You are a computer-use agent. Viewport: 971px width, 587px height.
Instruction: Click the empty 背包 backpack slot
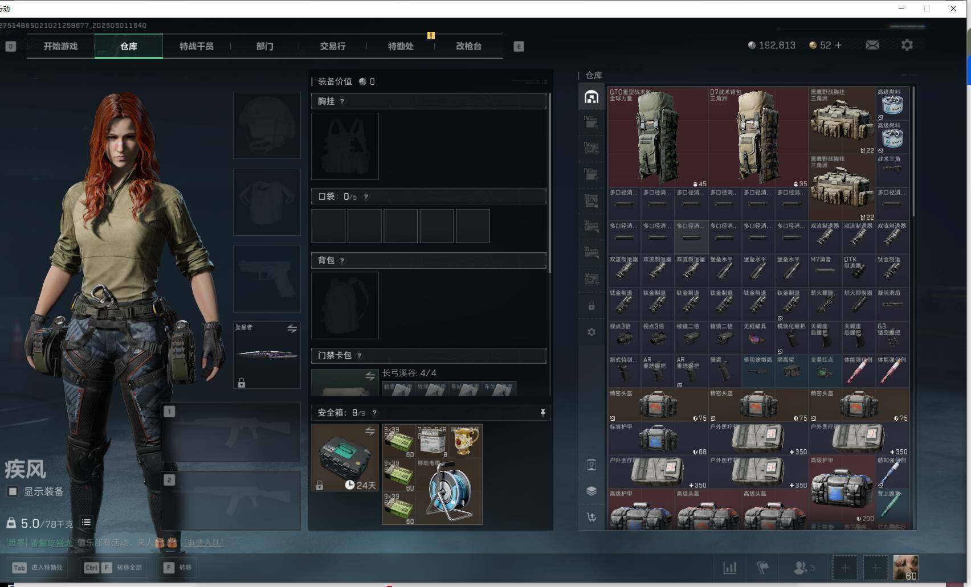pos(345,305)
